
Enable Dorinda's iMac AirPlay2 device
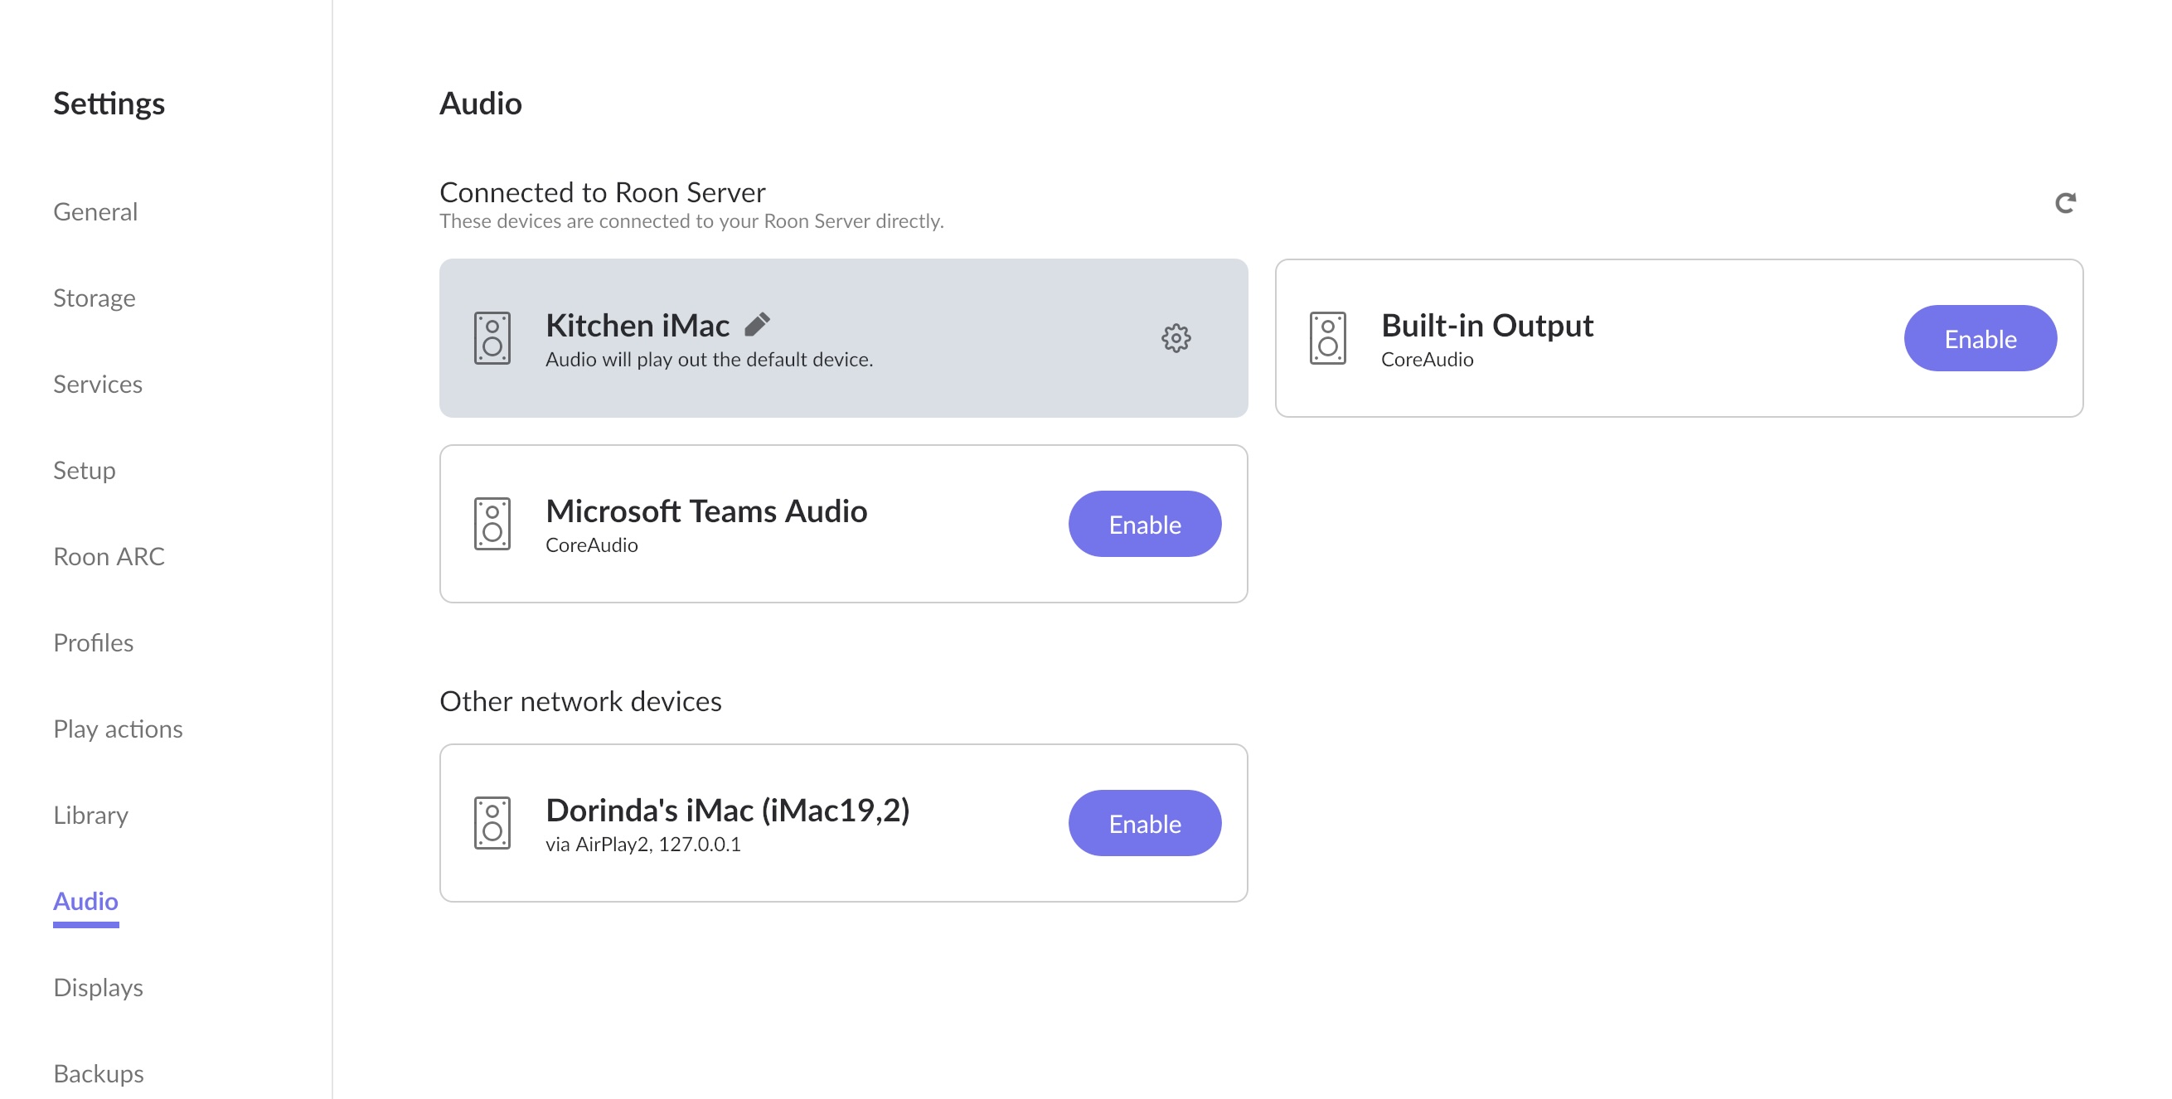click(x=1144, y=822)
